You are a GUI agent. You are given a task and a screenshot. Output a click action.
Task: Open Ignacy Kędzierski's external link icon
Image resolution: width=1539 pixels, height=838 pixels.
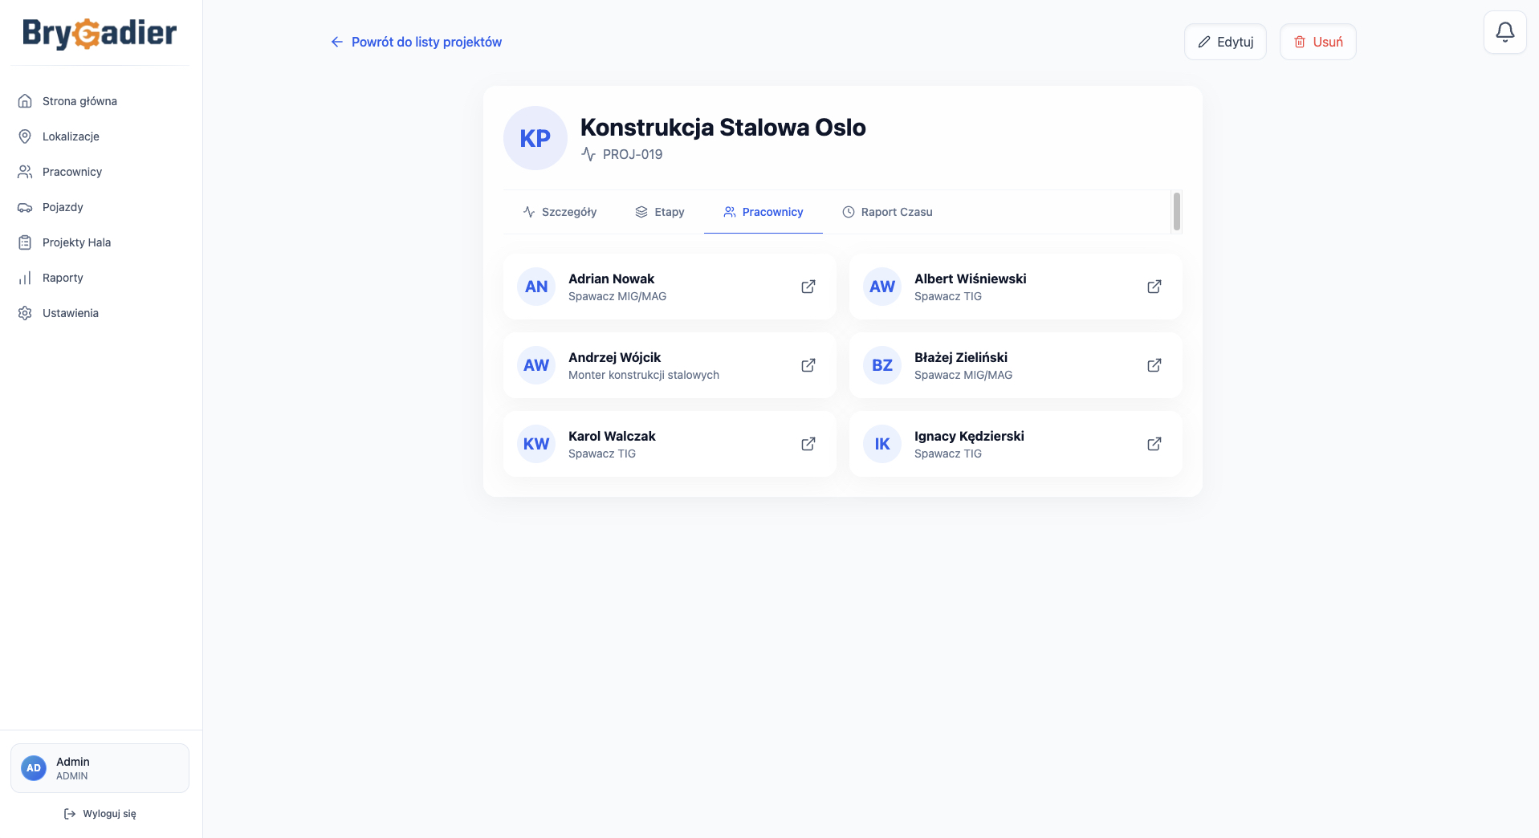point(1154,444)
